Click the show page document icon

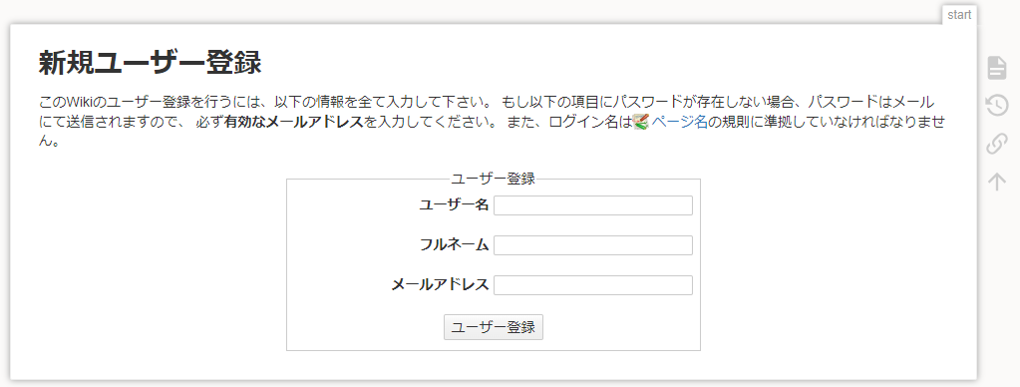pos(997,68)
